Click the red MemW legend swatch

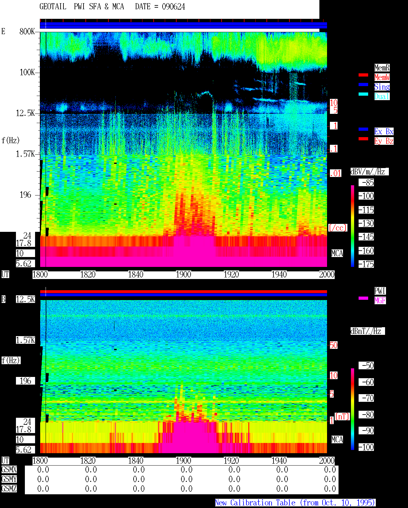(363, 75)
